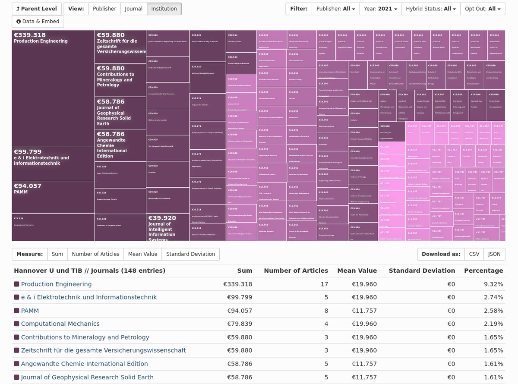Click the swatch beside Angewandte Chemie International Edition row
The image size is (518, 384).
tap(17, 364)
